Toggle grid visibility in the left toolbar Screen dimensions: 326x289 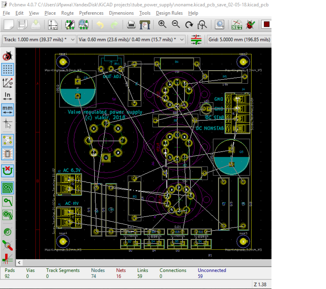point(7,69)
